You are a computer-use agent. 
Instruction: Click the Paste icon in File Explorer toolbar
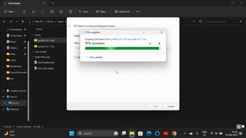[x=43, y=11]
